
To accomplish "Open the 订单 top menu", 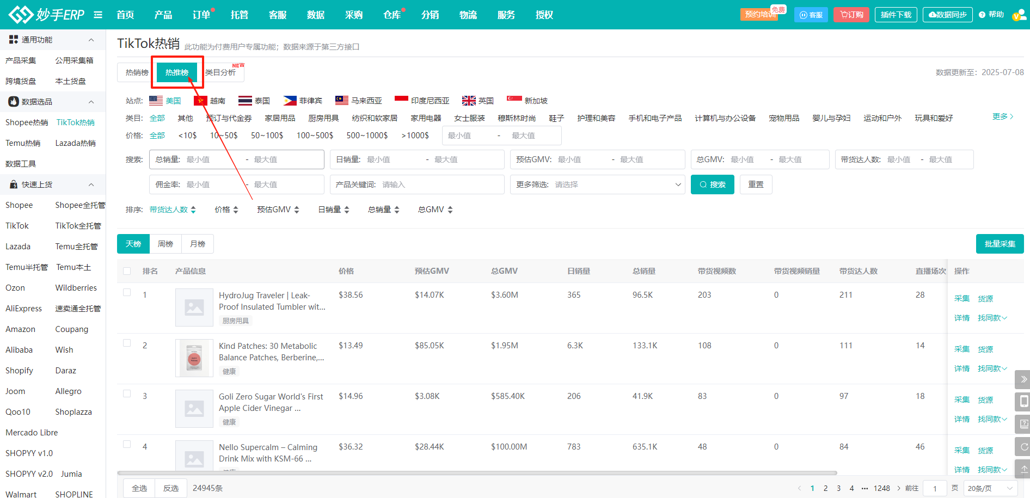I will tap(201, 15).
